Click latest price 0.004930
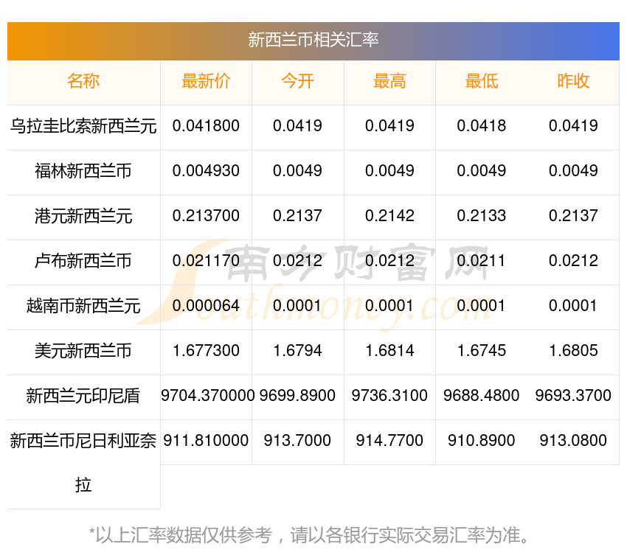 tap(206, 171)
